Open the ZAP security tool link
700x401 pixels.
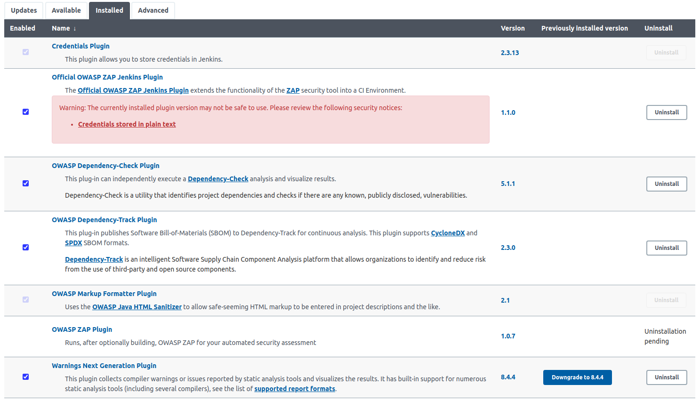click(x=293, y=90)
